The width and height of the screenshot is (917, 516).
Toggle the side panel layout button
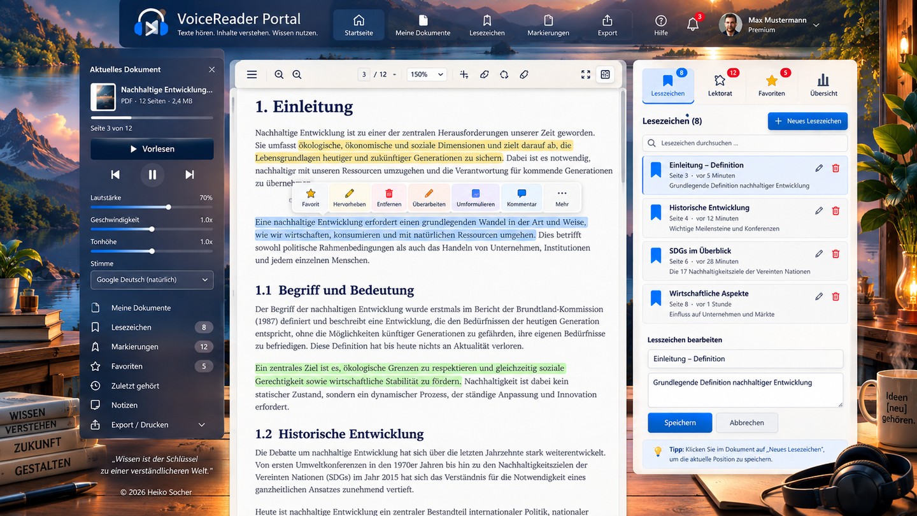pos(605,75)
